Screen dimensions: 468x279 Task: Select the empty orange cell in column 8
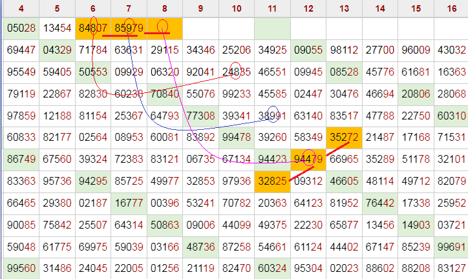164,28
